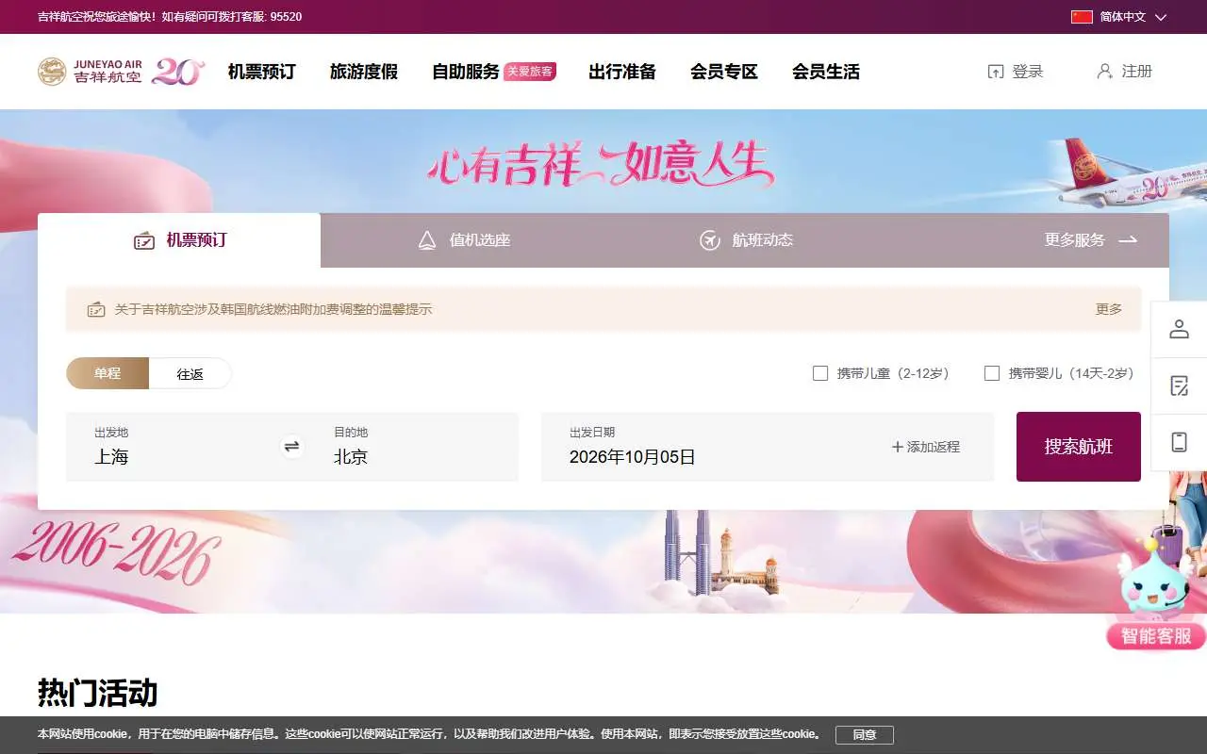
Task: Click the 心有吉祥 如意人生 banner image
Action: point(601,165)
